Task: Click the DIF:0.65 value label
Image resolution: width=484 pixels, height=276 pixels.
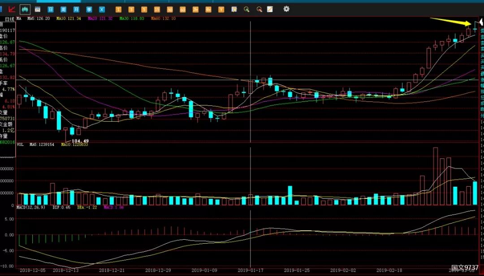Action: pyautogui.click(x=61, y=207)
